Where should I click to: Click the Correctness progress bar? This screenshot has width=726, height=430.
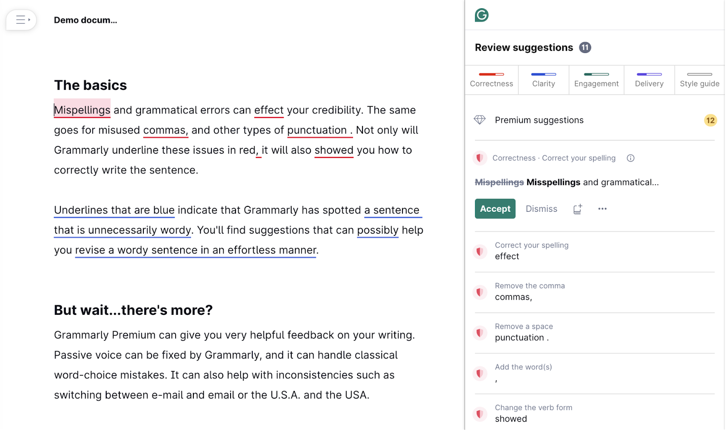pos(491,74)
